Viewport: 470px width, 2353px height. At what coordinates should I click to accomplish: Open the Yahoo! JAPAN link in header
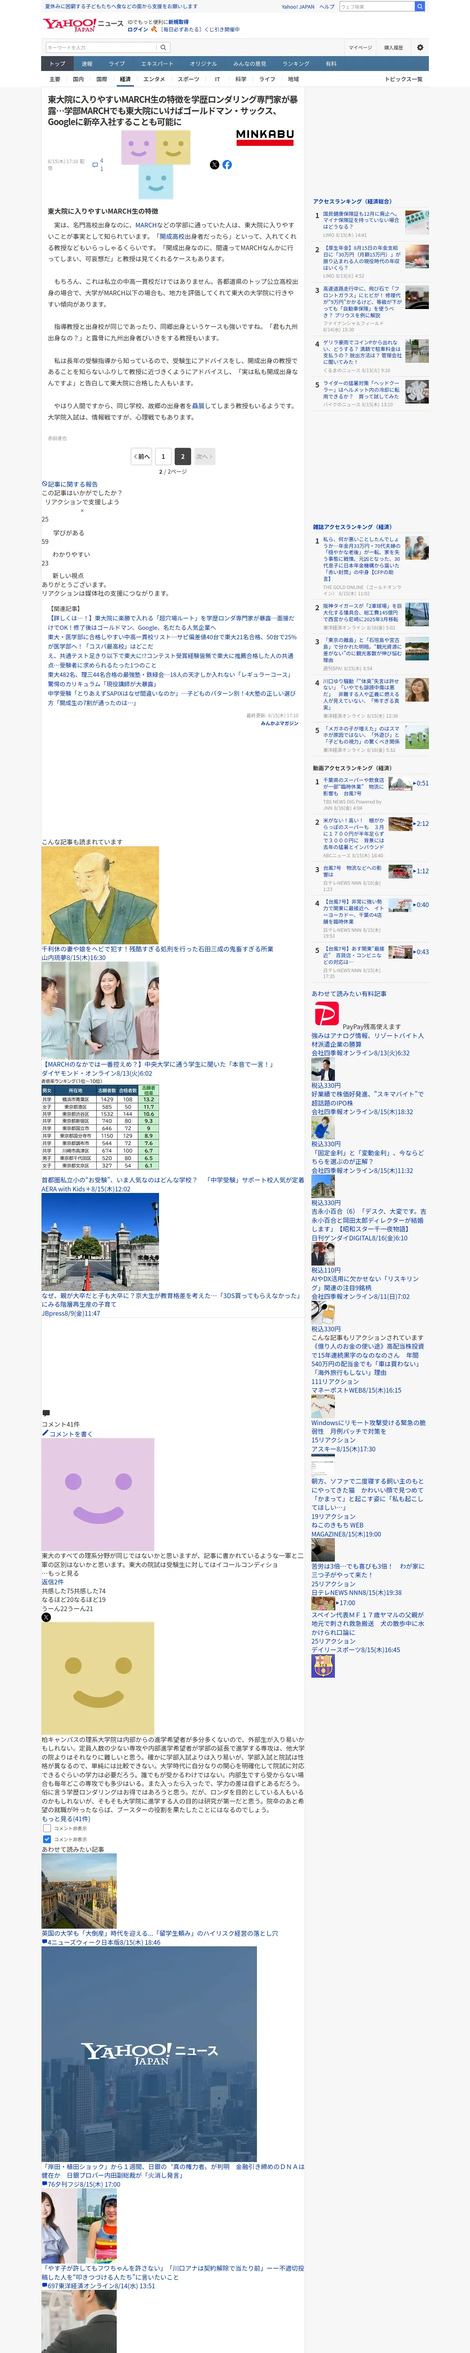click(x=298, y=6)
